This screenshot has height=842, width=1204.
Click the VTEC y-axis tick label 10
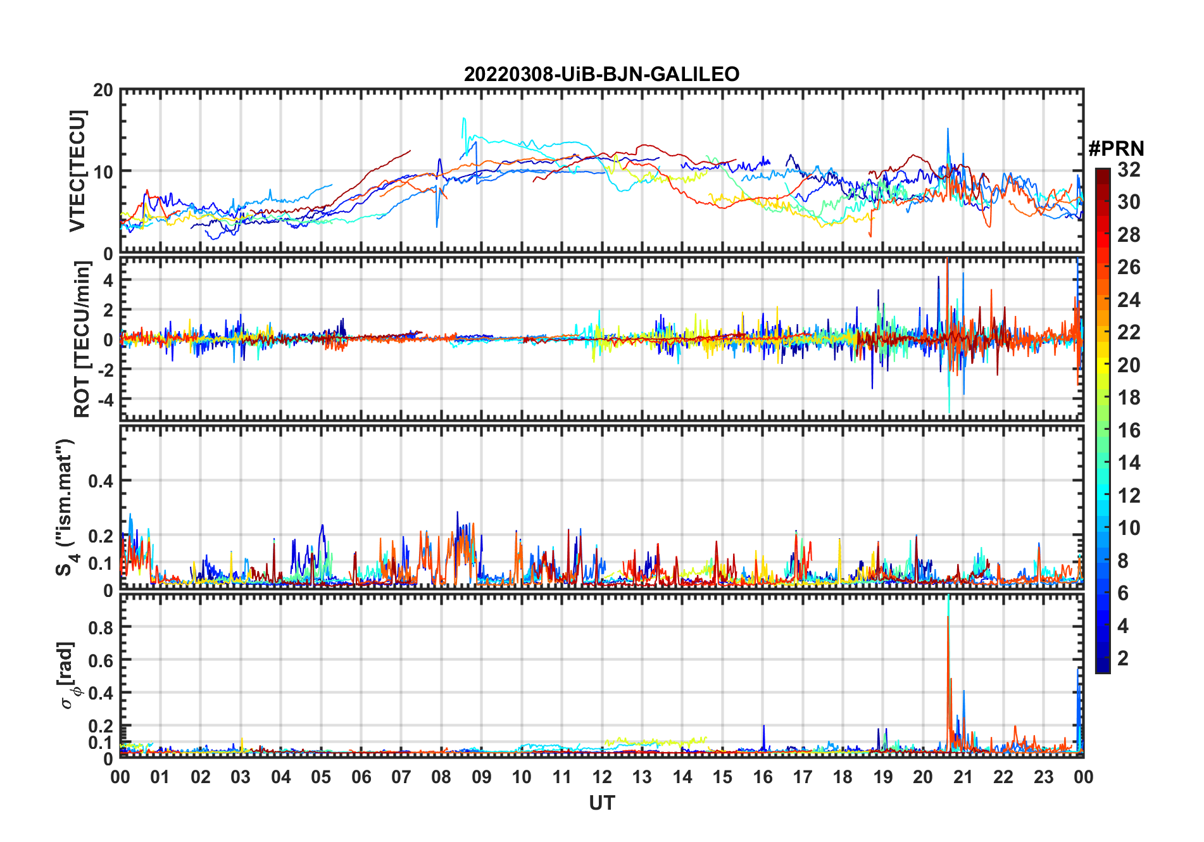103,172
